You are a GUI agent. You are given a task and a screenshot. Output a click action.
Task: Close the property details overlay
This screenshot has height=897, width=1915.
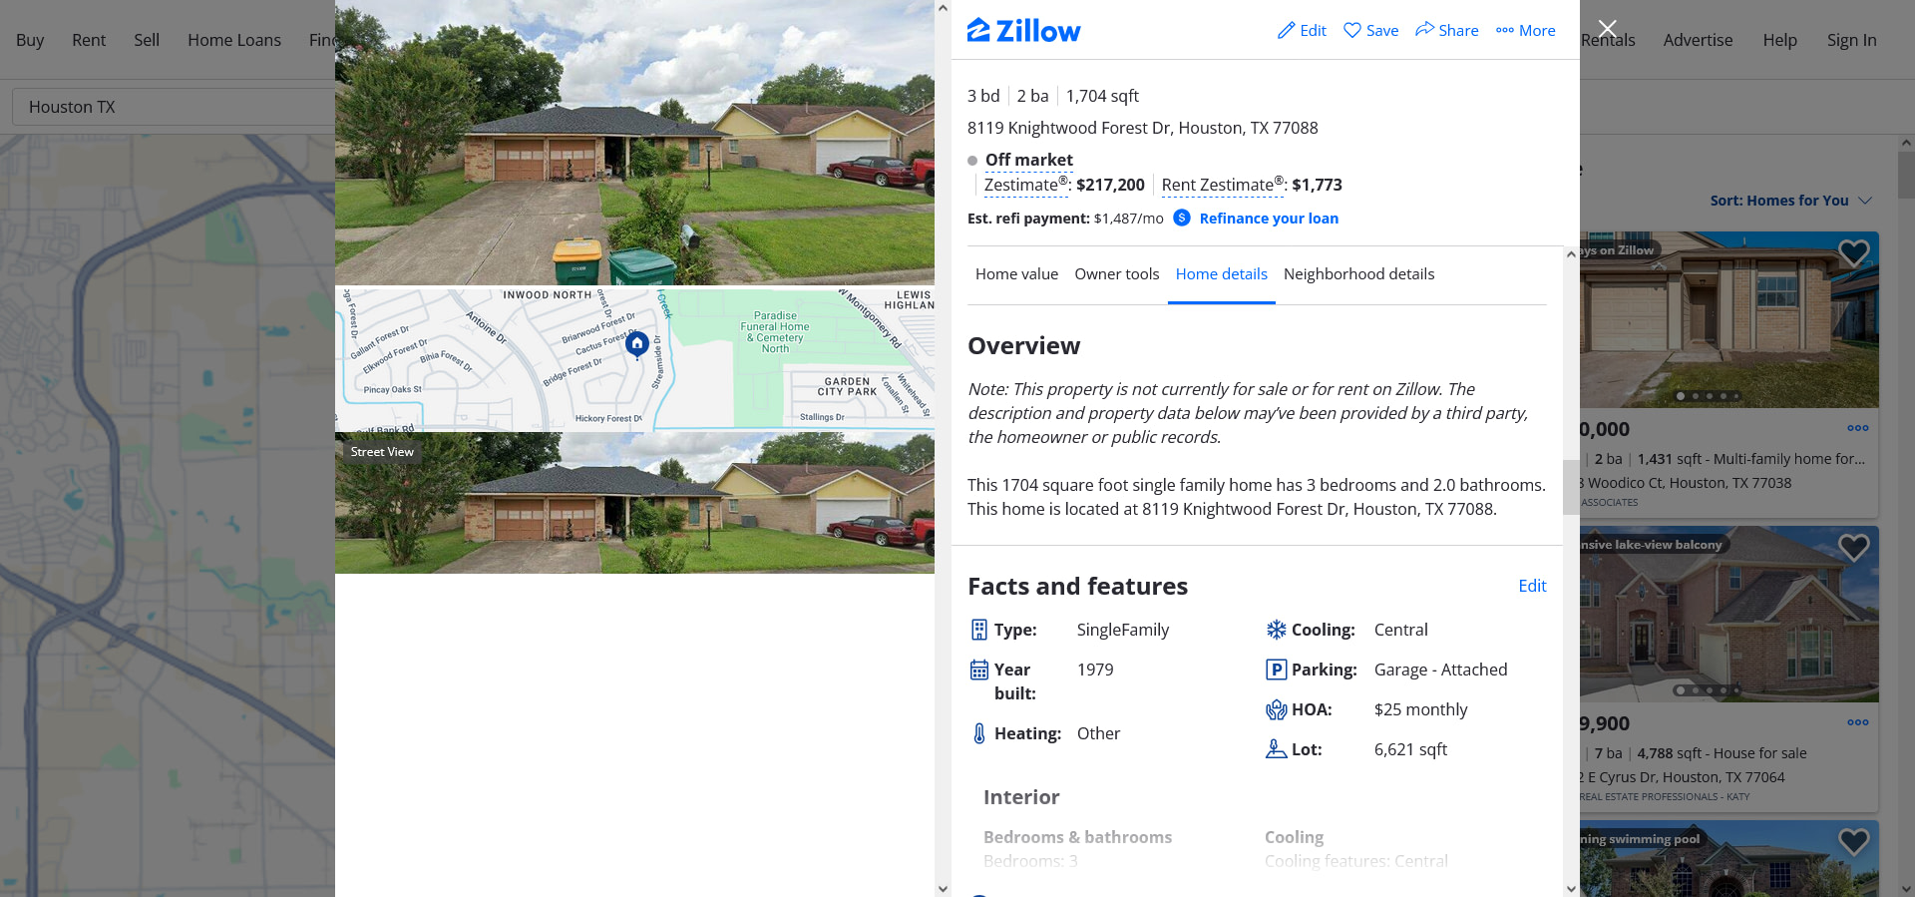[x=1607, y=28]
